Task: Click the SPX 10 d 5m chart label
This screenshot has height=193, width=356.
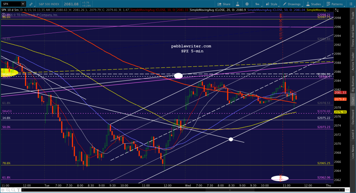Action: [x=10, y=10]
